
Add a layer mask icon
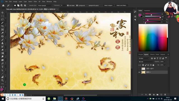(x=150, y=95)
